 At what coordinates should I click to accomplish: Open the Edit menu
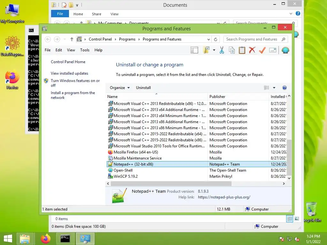[x=59, y=50]
